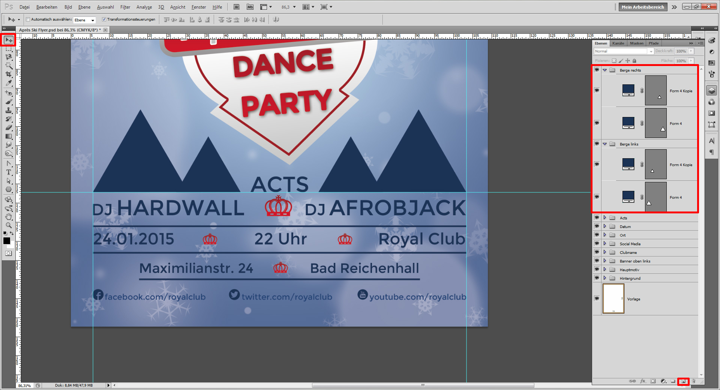This screenshot has width=720, height=390.
Task: Toggle visibility of the Acts group
Action: coord(597,217)
